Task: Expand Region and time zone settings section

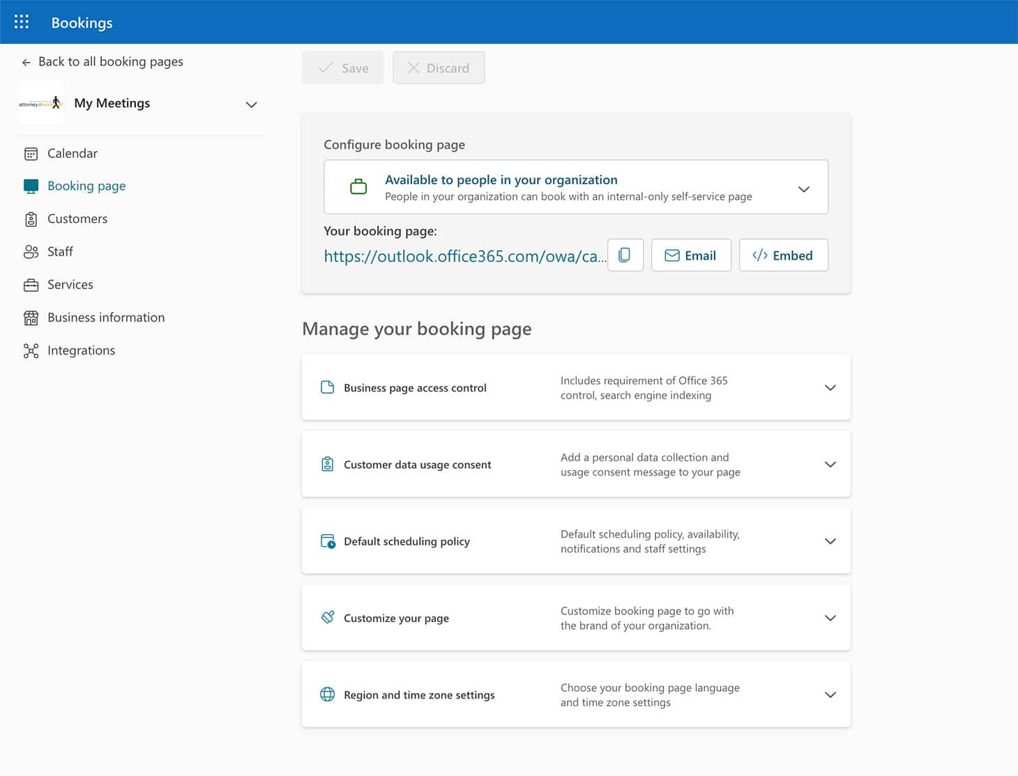Action: (x=830, y=694)
